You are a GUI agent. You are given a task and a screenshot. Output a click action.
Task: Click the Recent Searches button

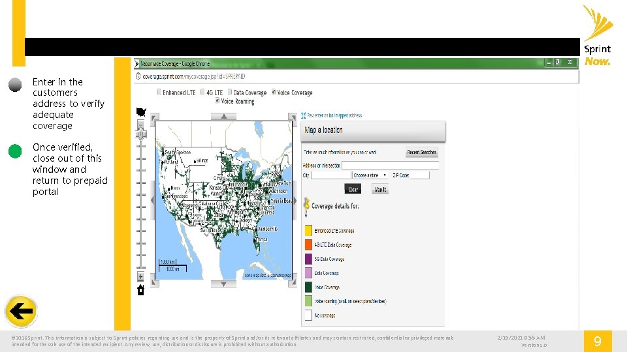click(x=421, y=152)
